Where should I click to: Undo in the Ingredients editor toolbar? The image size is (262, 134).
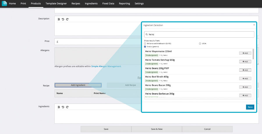click(63, 107)
